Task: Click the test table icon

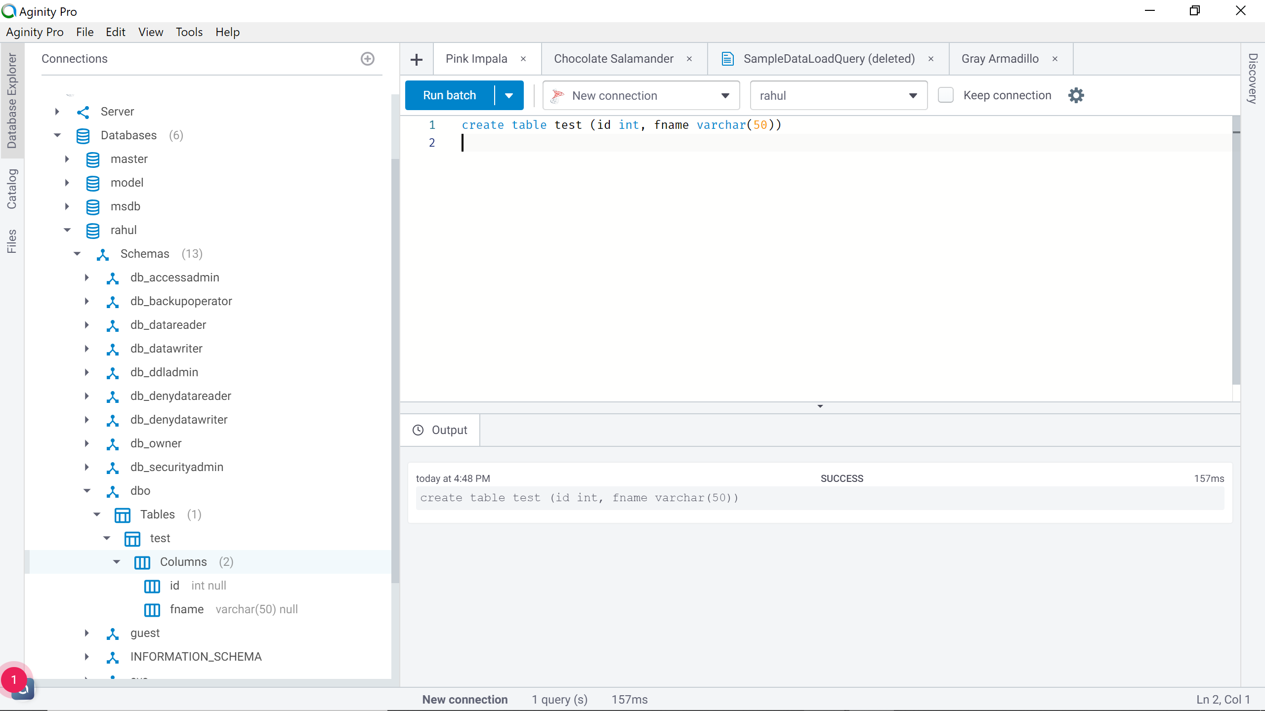Action: [132, 539]
